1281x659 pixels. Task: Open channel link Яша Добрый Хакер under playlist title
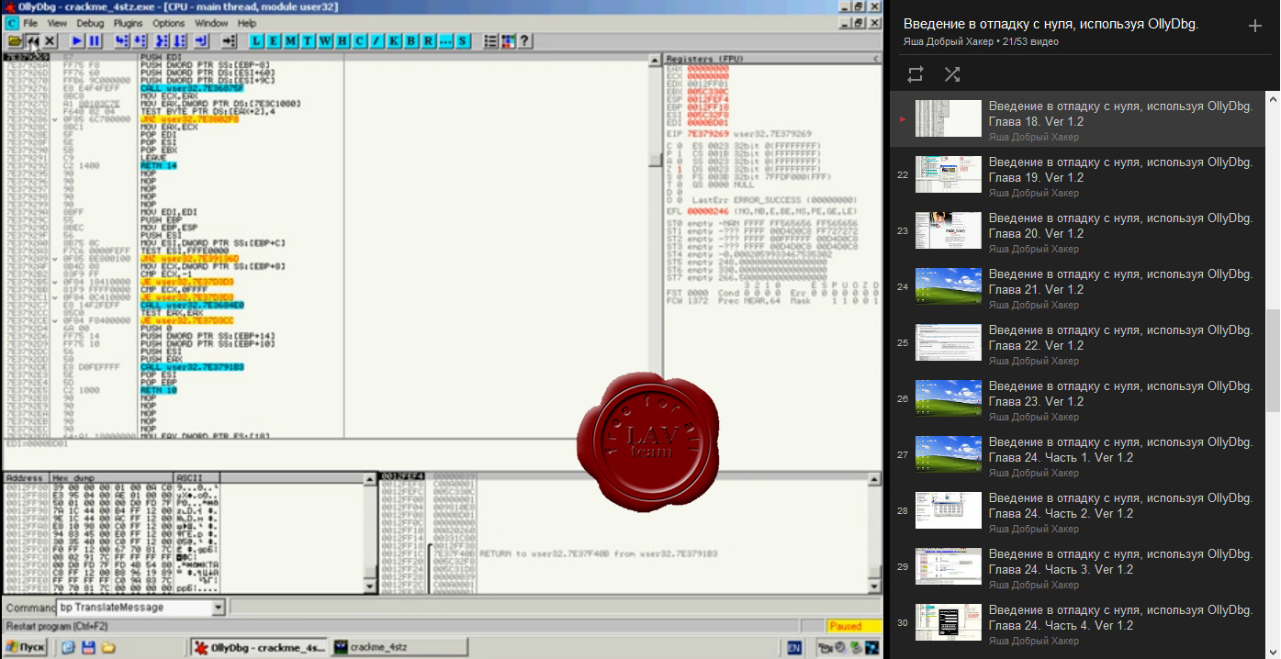tap(949, 41)
